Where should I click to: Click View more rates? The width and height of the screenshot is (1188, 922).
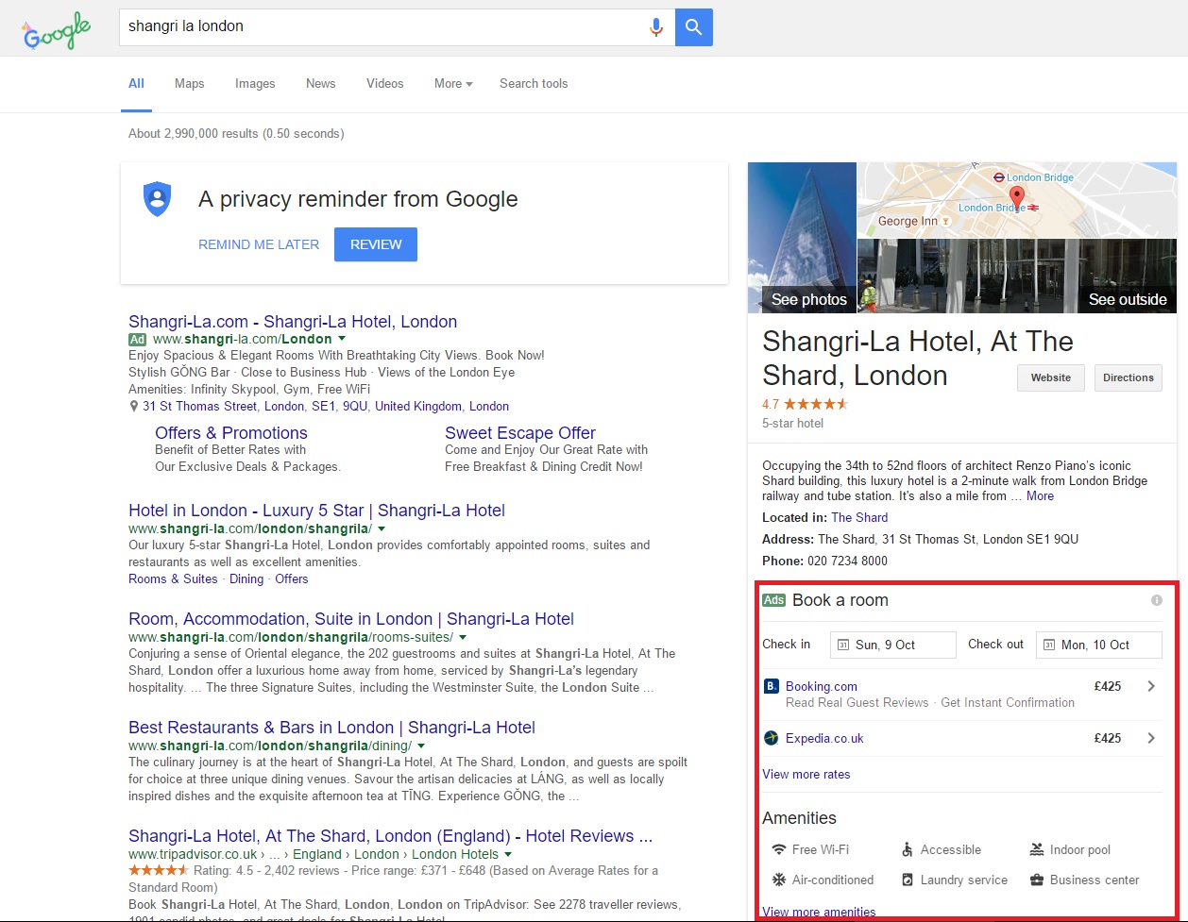point(806,774)
